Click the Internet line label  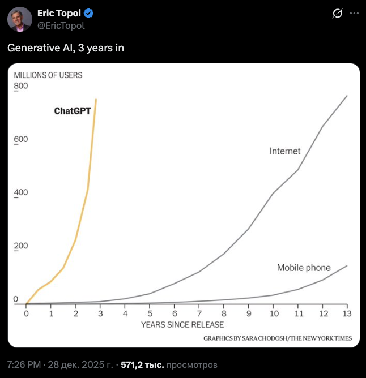[x=285, y=151]
